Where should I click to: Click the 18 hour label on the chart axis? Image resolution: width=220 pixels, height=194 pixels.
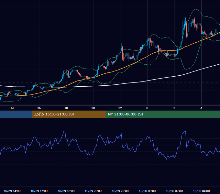[66, 108]
